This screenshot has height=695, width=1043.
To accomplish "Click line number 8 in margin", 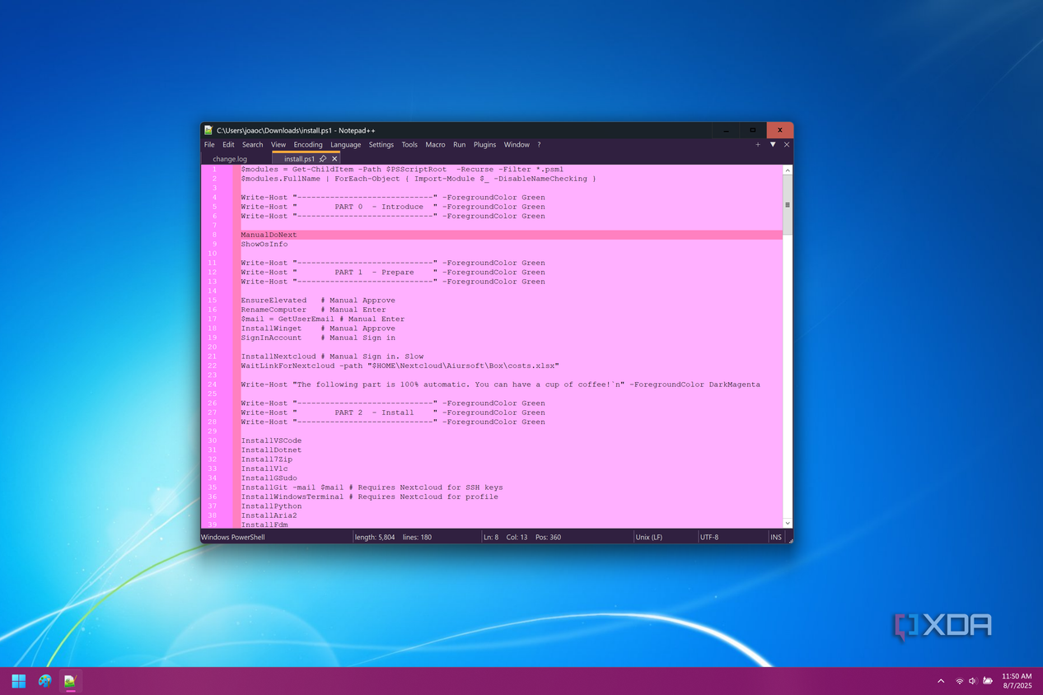I will [x=214, y=235].
